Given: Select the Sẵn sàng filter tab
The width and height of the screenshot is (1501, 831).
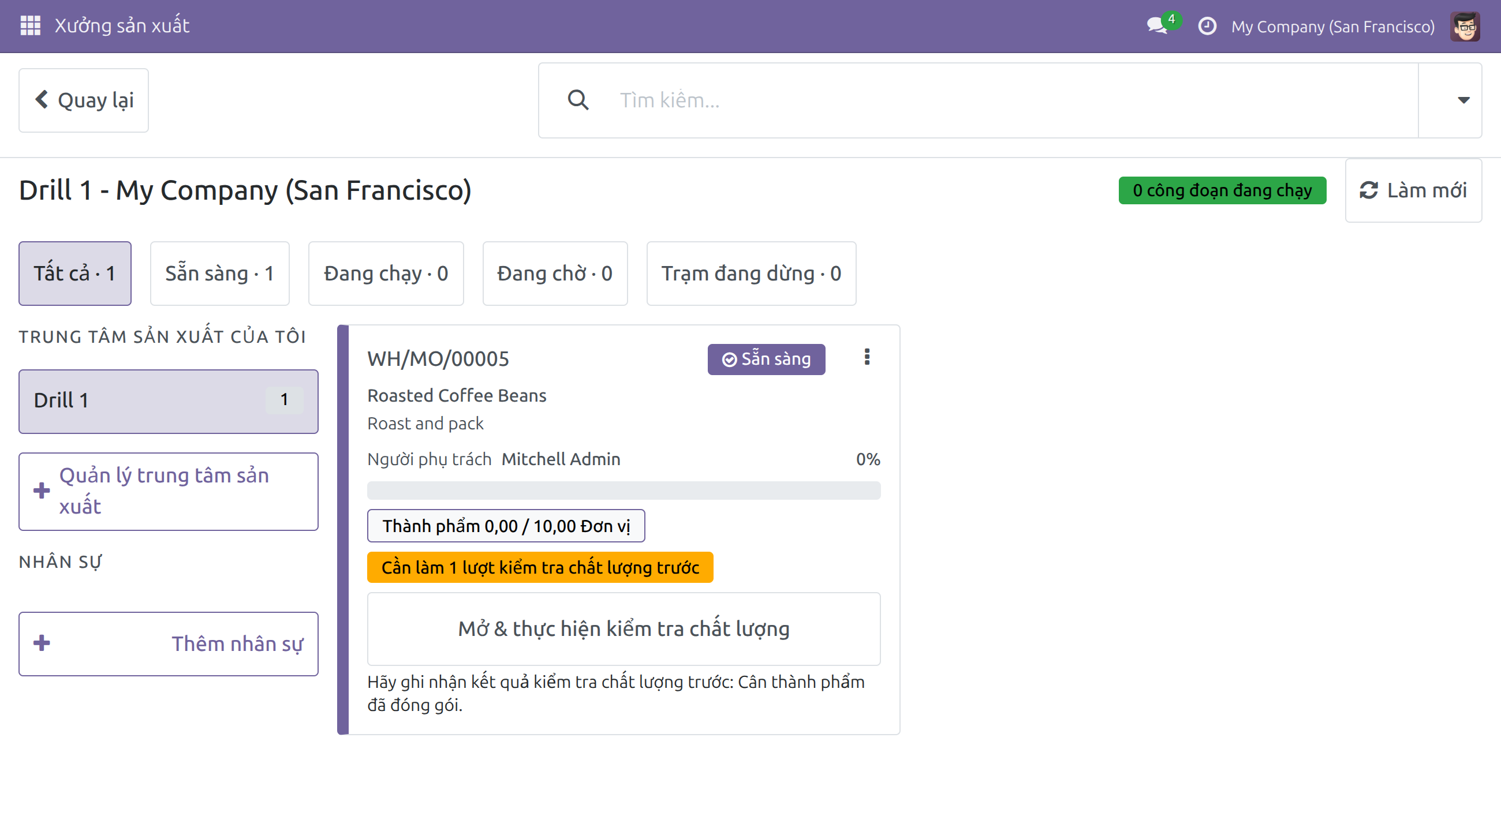Looking at the screenshot, I should click(220, 273).
